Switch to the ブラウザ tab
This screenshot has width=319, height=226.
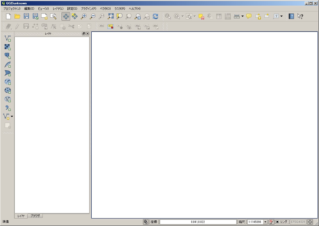pos(35,216)
